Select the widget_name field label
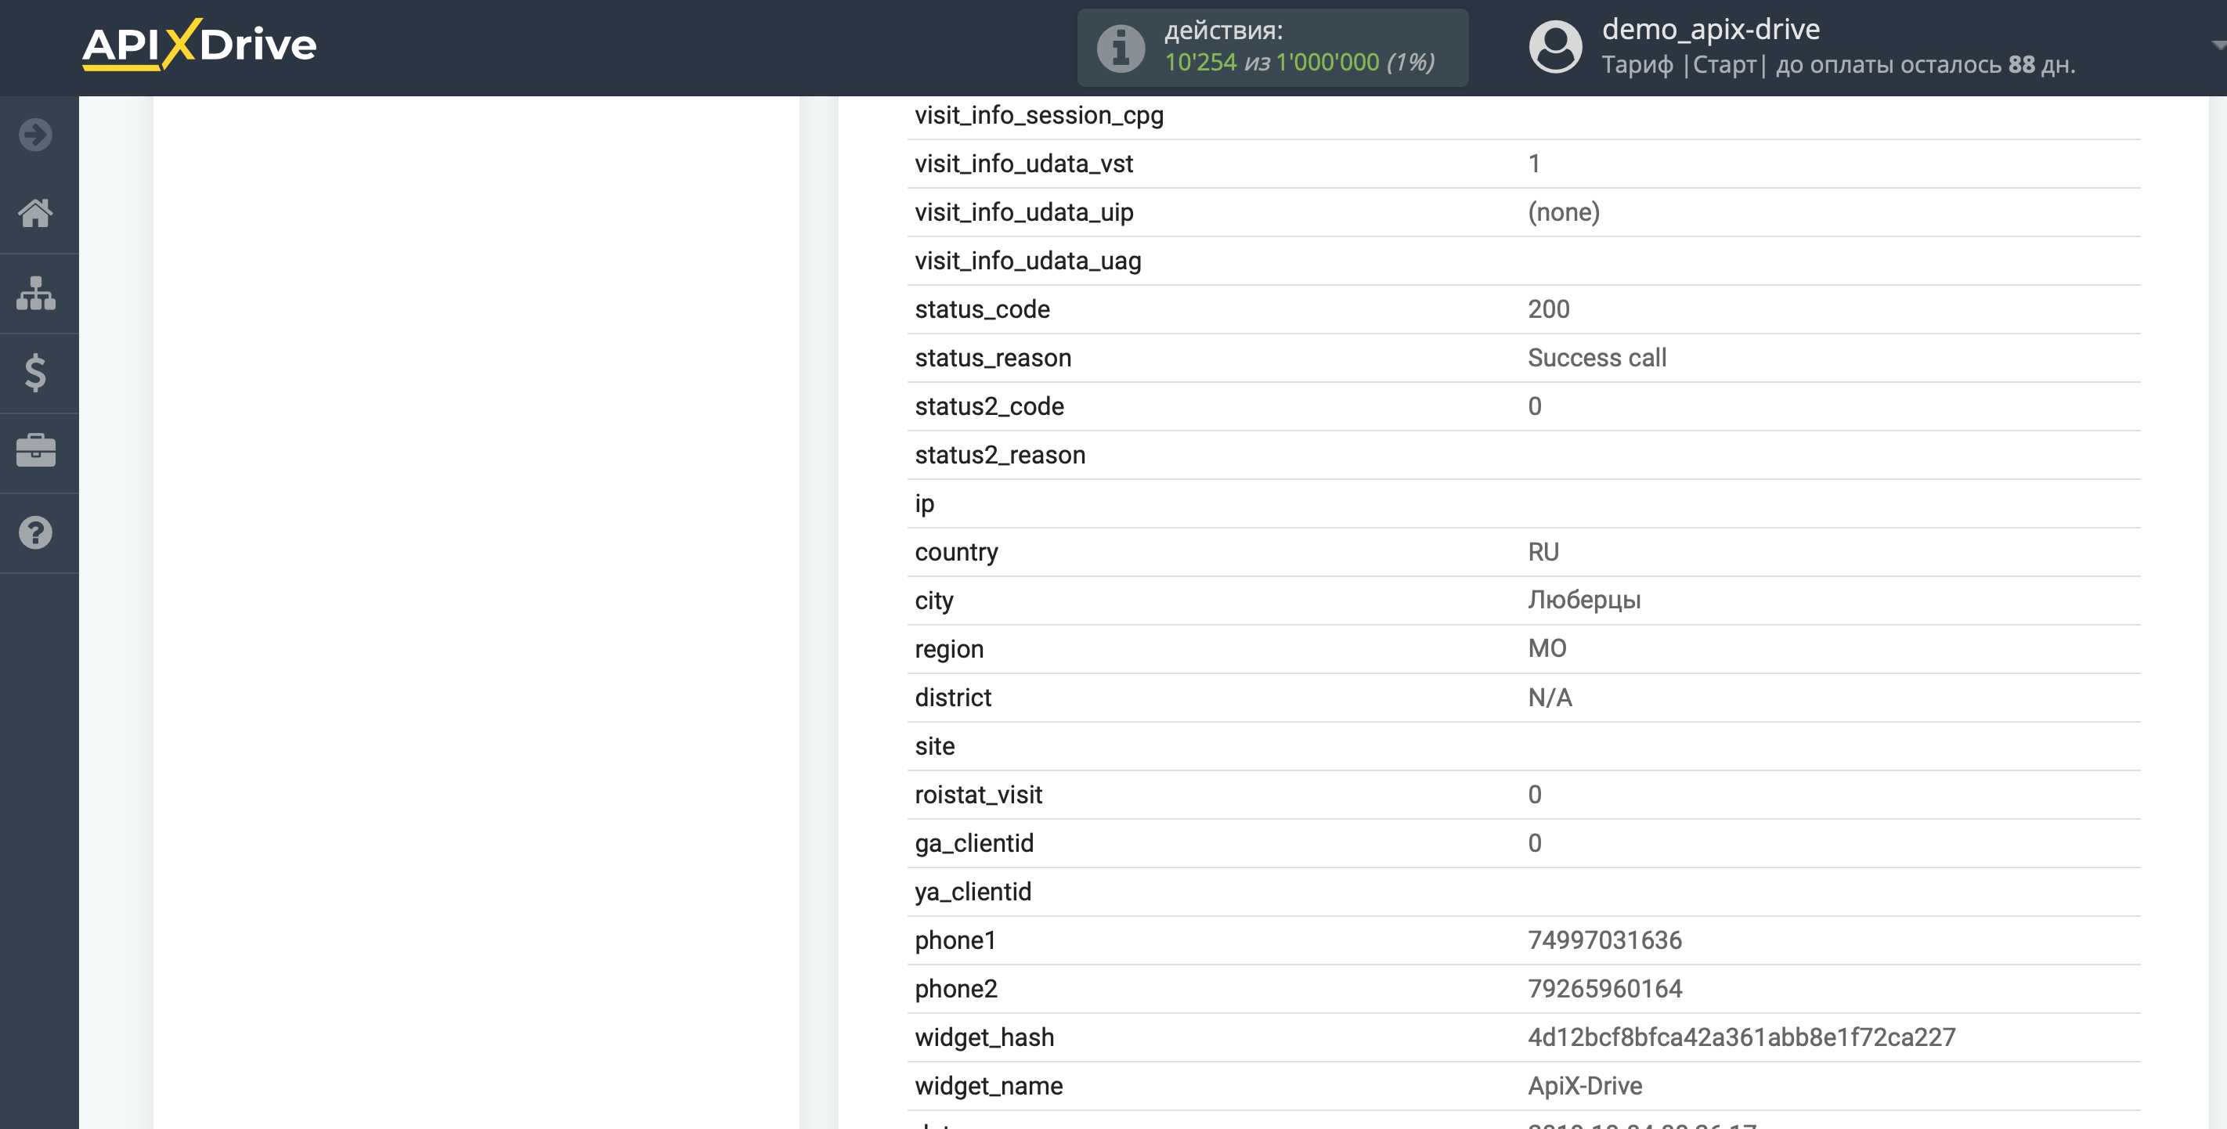This screenshot has width=2227, height=1129. tap(988, 1086)
